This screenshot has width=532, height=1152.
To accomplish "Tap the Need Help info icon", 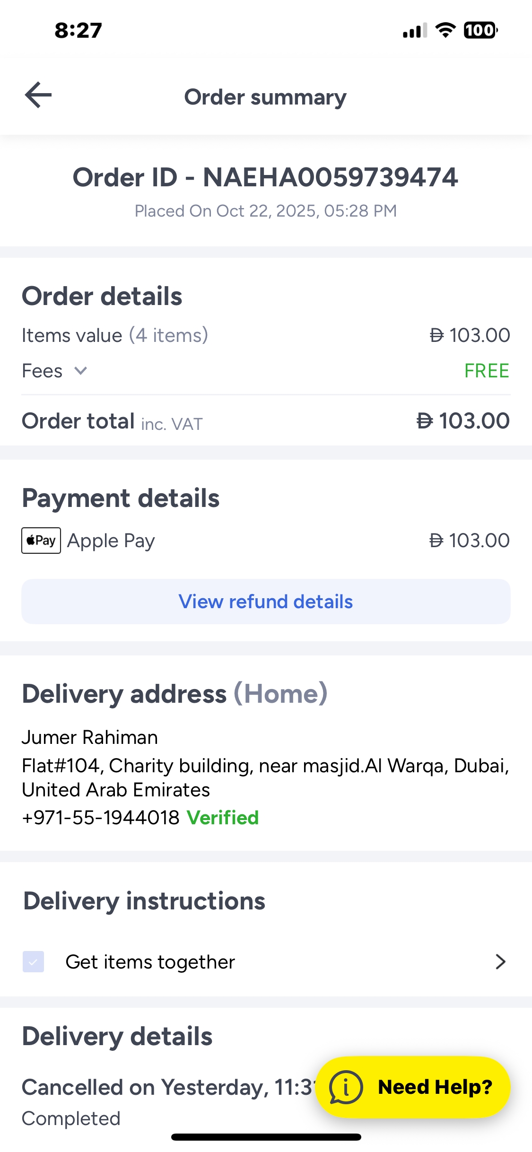I will click(346, 1087).
